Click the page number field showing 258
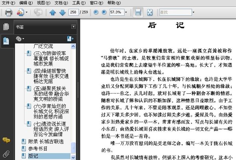Viewport: 236px width, 160px height. click(74, 12)
